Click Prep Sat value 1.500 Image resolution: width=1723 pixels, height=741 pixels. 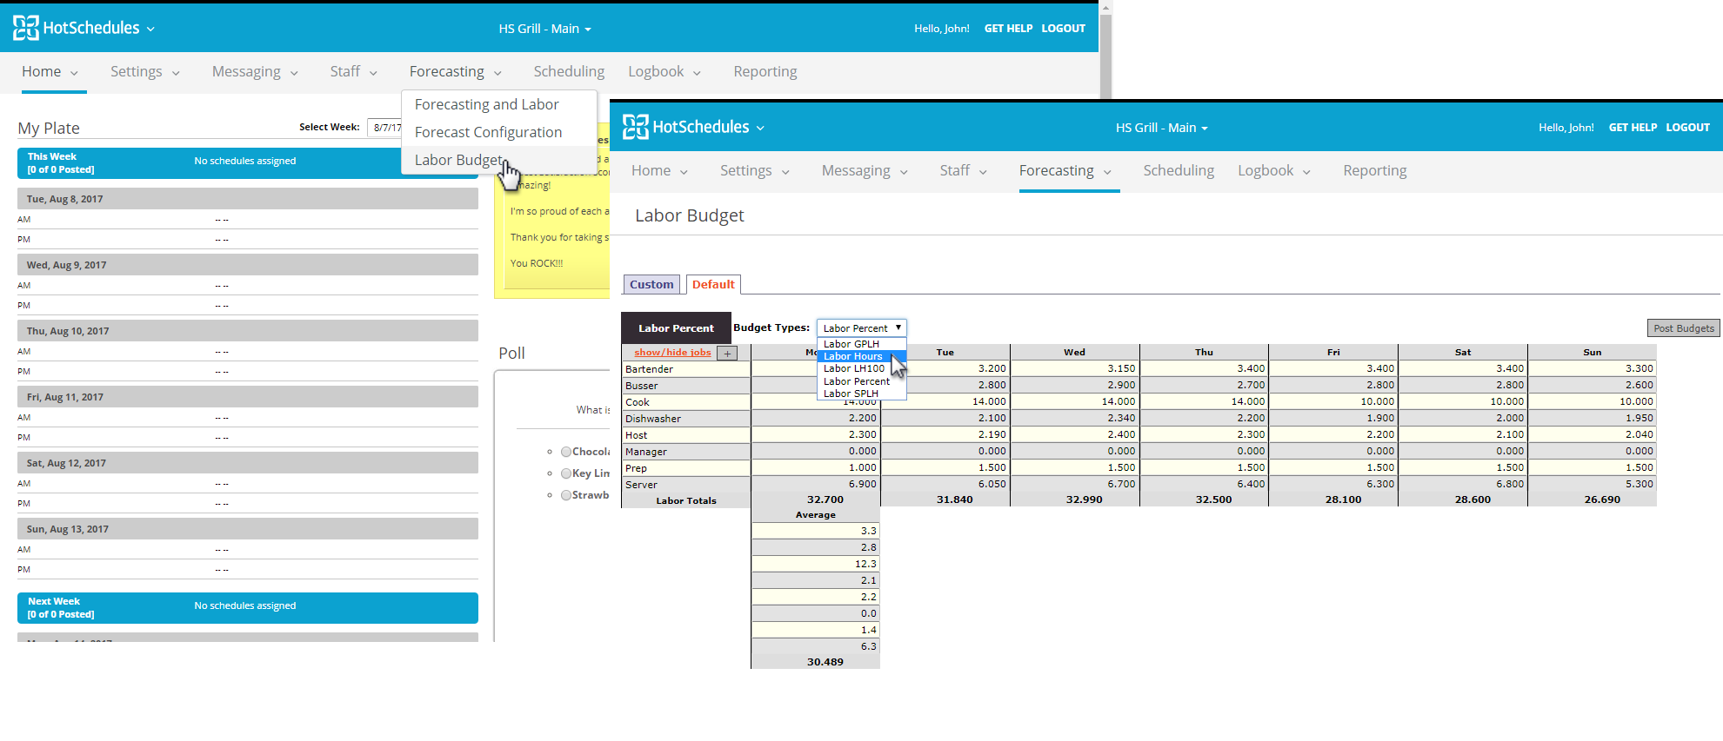point(1463,467)
